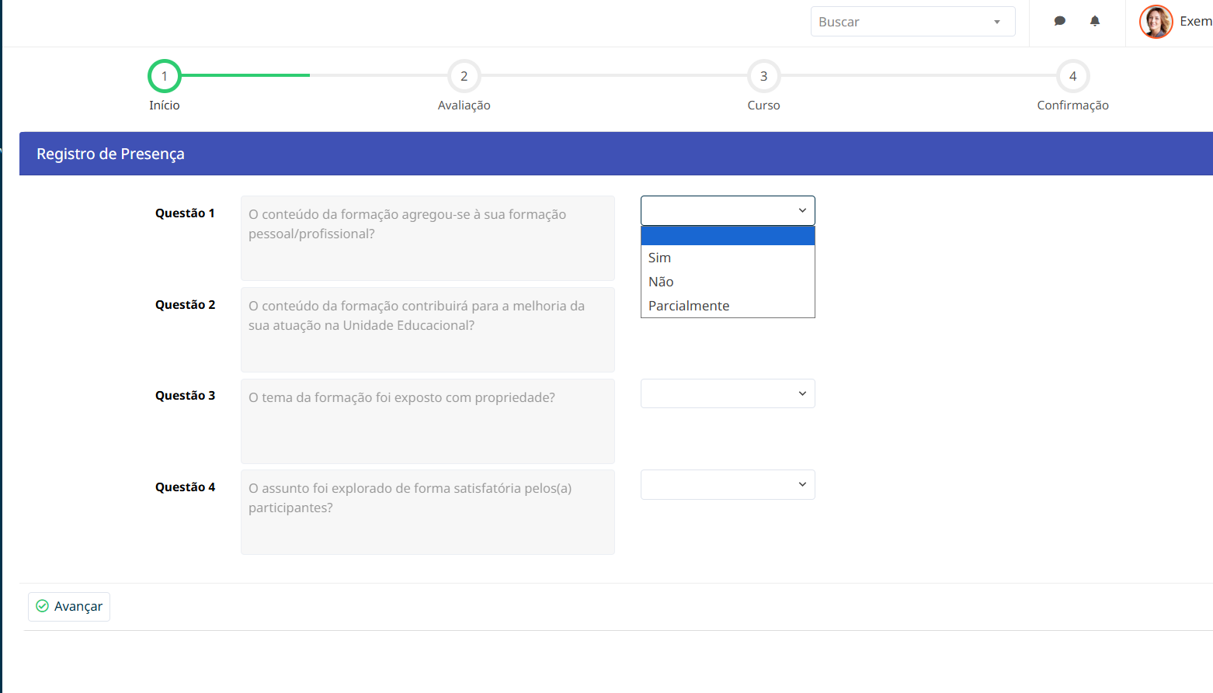Click the Questão 2 question text box
Screen dimensions: 1213x693
click(x=428, y=330)
